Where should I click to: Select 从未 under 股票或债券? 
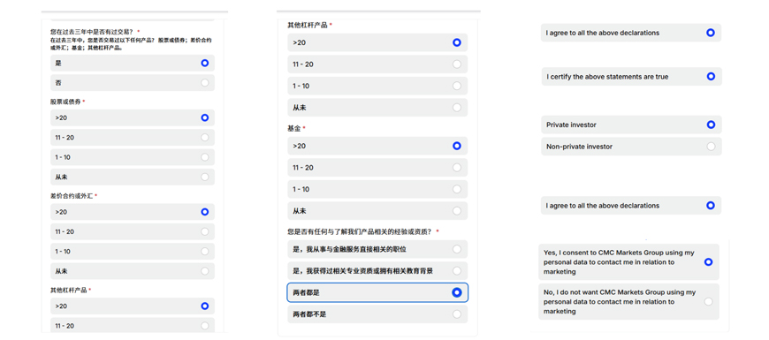[133, 177]
